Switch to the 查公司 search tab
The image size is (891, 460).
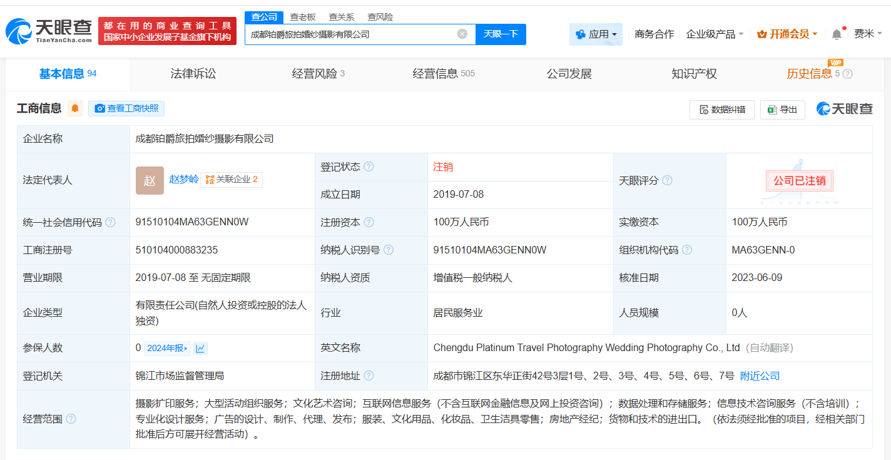point(264,17)
